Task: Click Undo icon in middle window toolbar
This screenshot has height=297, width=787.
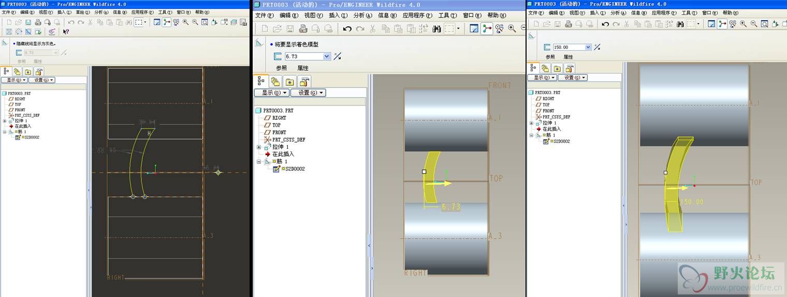Action: coord(347,29)
